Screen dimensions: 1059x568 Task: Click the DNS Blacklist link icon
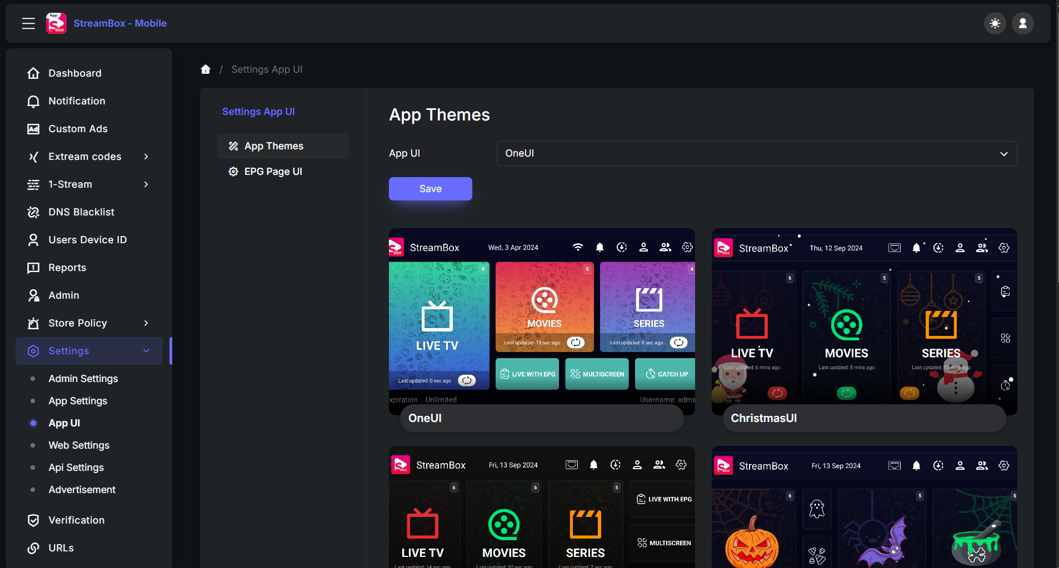tap(33, 212)
